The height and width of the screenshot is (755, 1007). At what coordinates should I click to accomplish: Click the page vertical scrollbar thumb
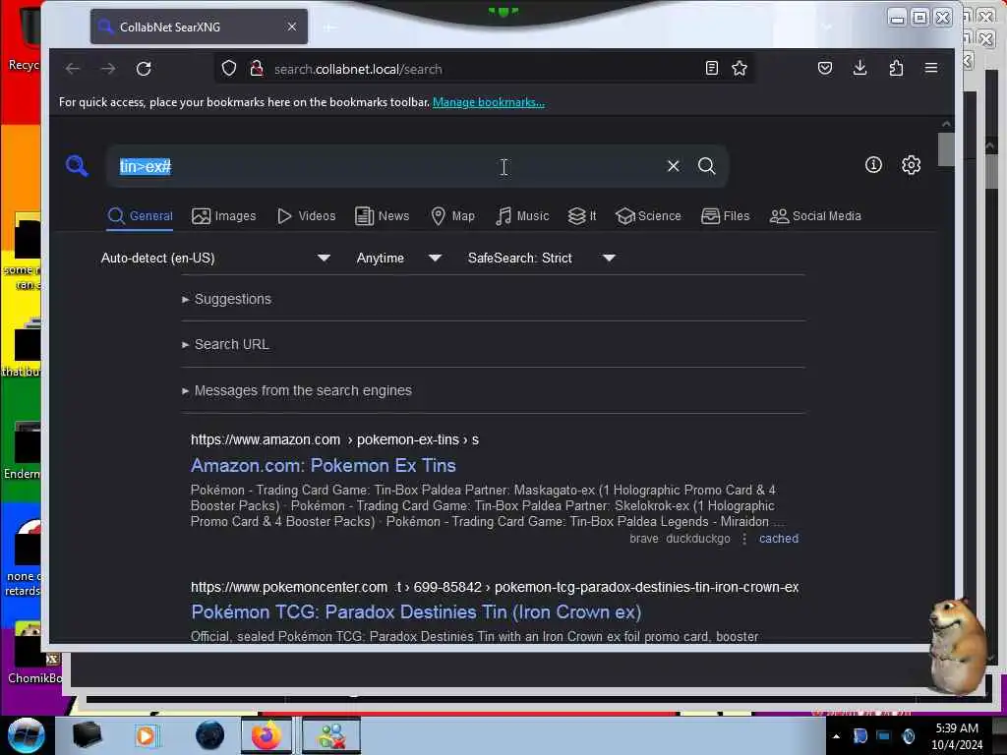click(x=946, y=149)
